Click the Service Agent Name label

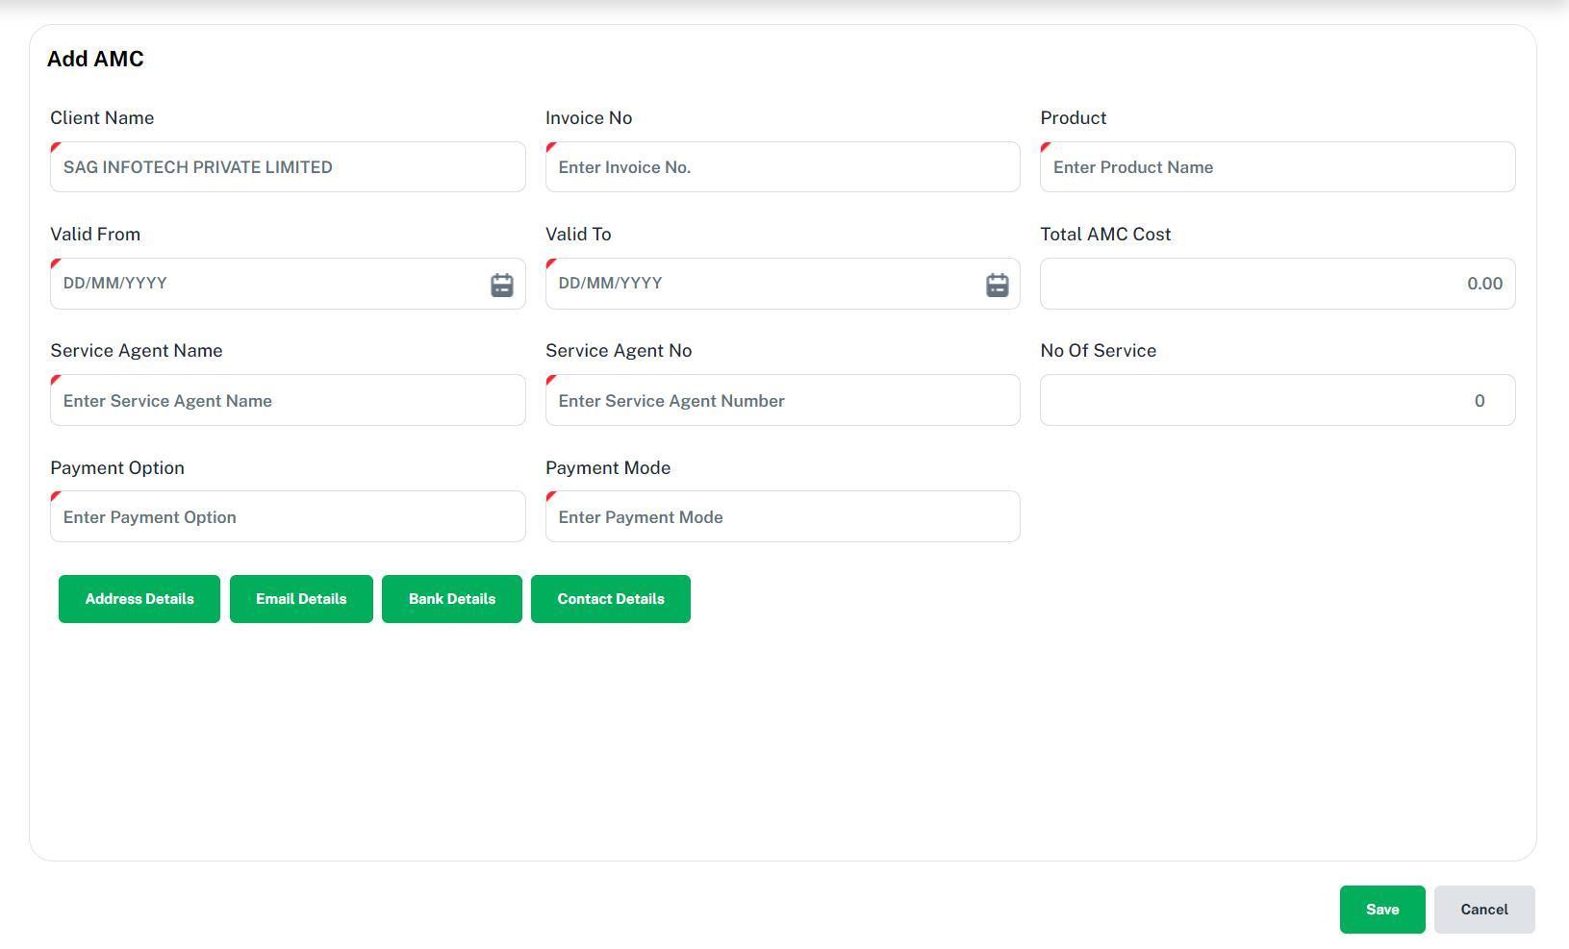[137, 351]
